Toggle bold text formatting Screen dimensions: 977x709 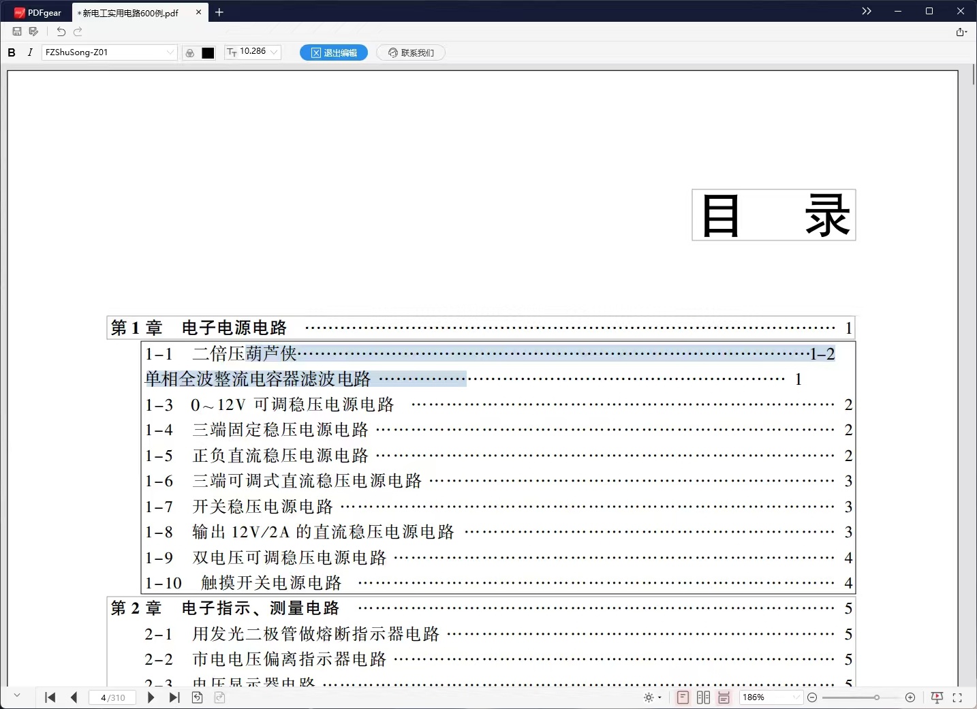(12, 52)
